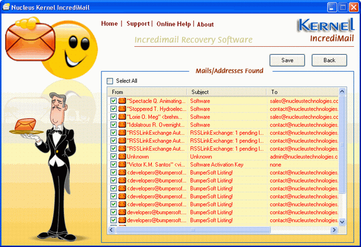This screenshot has height=247, width=361.
Task: Click the vertical scrollbar thumb
Action: point(342,144)
